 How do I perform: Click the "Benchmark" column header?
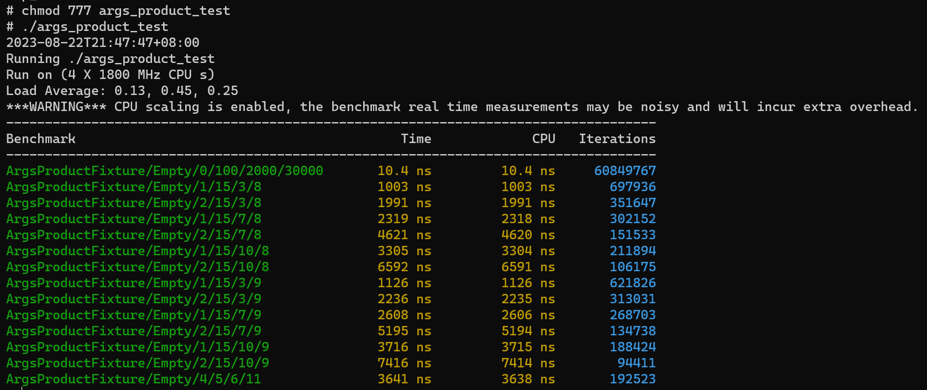[41, 139]
